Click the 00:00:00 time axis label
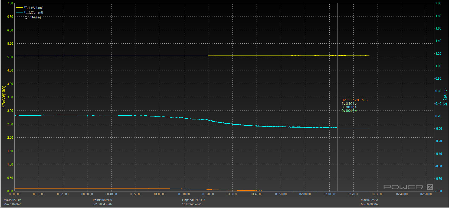The height and width of the screenshot is (208, 449). tap(15, 194)
